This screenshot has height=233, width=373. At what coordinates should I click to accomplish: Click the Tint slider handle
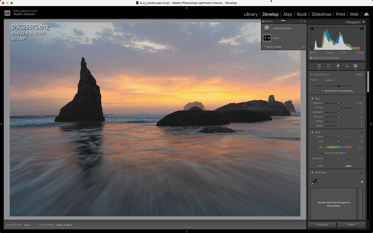tap(338, 142)
